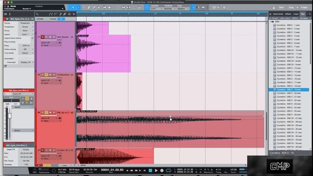
Task: Select the Mute tool
Action: [x=99, y=8]
